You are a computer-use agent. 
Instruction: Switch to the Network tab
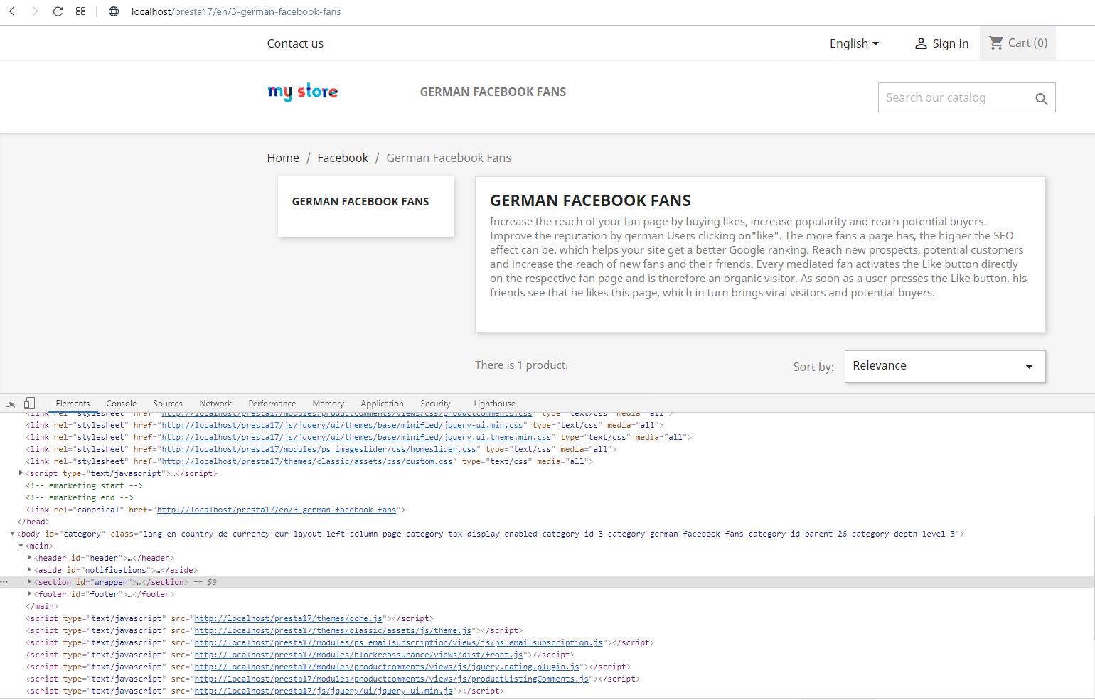[215, 403]
